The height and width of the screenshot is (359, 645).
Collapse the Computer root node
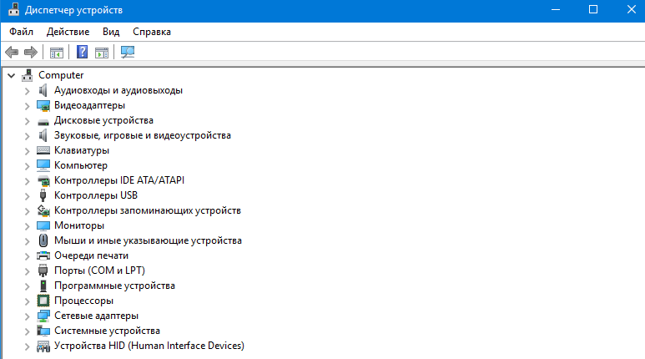tap(12, 75)
